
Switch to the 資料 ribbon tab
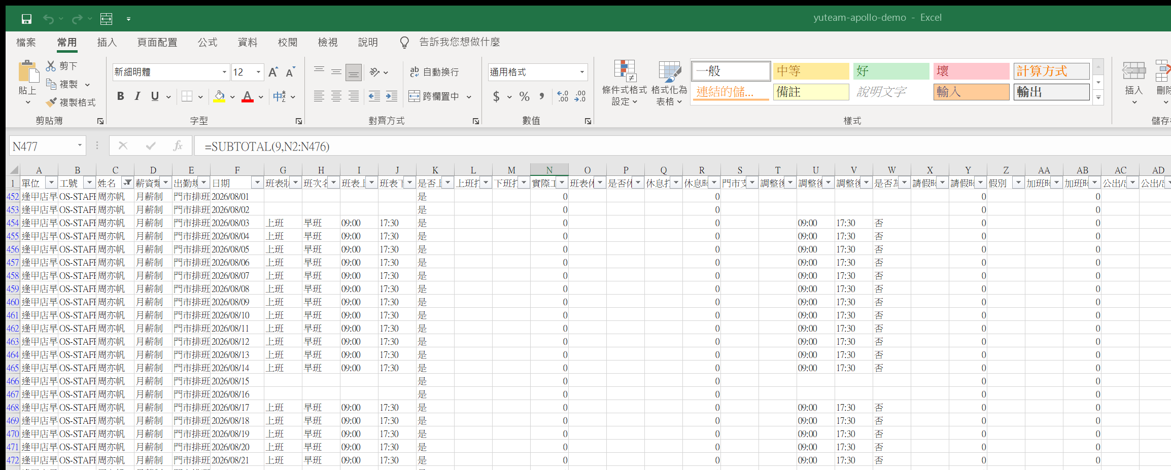point(248,42)
